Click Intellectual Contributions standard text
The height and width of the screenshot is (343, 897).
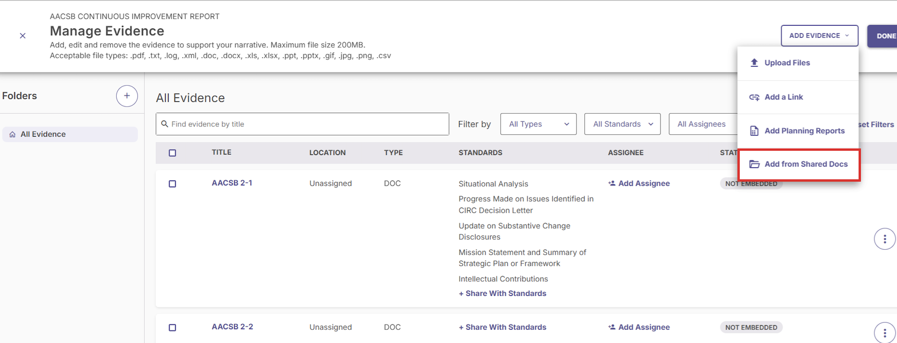[x=503, y=278]
